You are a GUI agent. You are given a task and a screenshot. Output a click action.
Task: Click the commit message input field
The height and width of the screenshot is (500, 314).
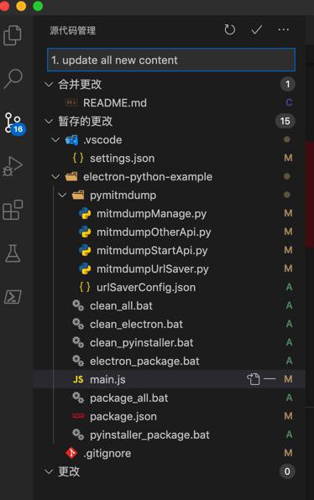pos(171,60)
